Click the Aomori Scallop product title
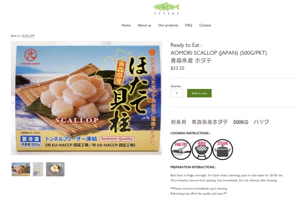 coord(219,53)
